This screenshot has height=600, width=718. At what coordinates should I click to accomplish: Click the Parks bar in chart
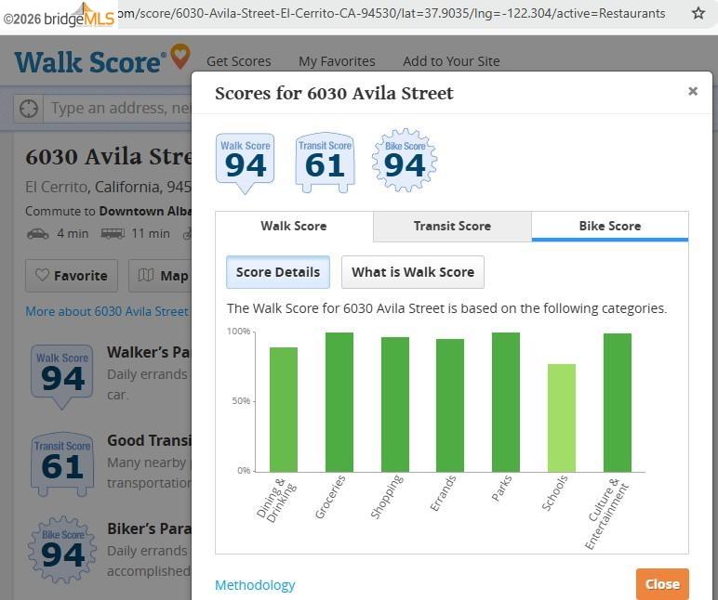click(506, 402)
